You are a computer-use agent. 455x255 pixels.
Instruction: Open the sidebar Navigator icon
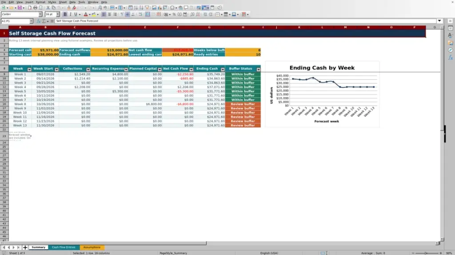pyautogui.click(x=451, y=50)
